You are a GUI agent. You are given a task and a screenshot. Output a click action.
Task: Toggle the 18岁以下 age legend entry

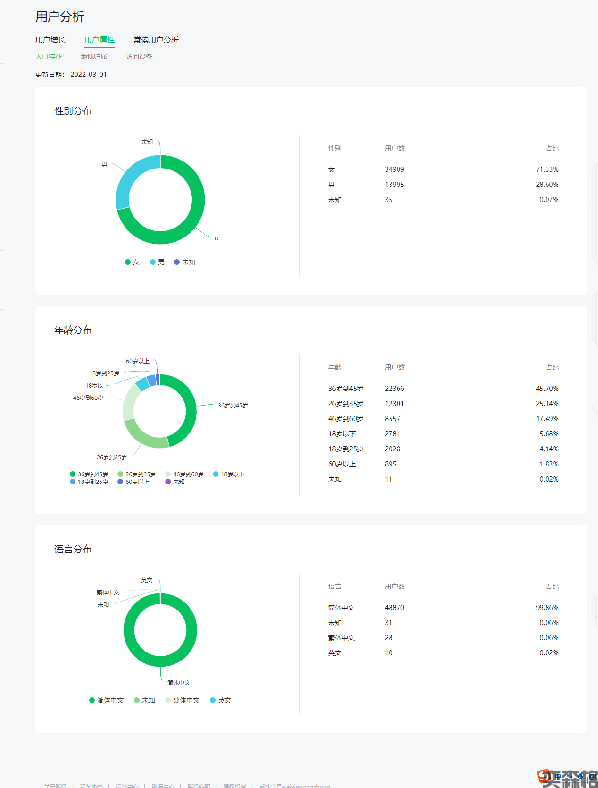(229, 474)
